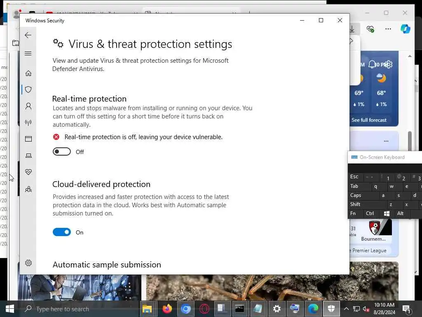Open Account protection in sidebar
This screenshot has width=422, height=317.
click(28, 106)
